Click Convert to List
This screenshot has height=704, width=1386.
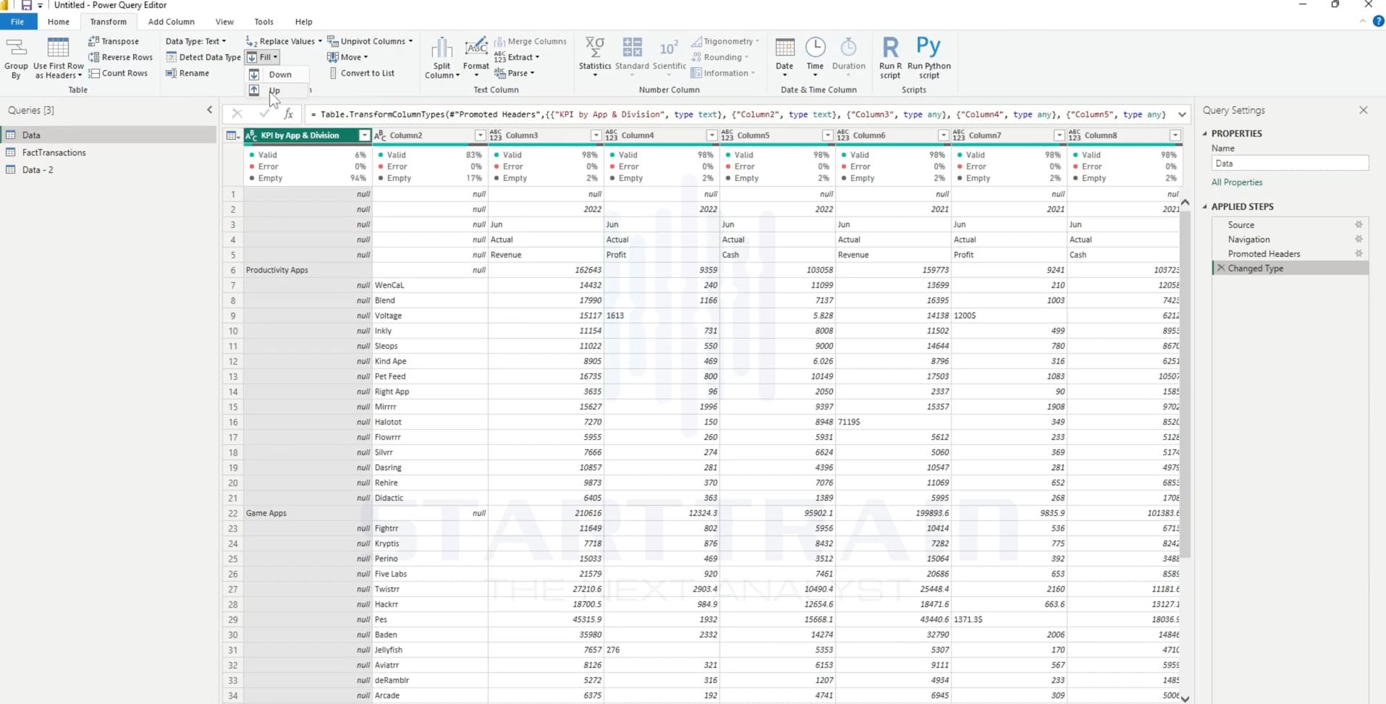(361, 73)
